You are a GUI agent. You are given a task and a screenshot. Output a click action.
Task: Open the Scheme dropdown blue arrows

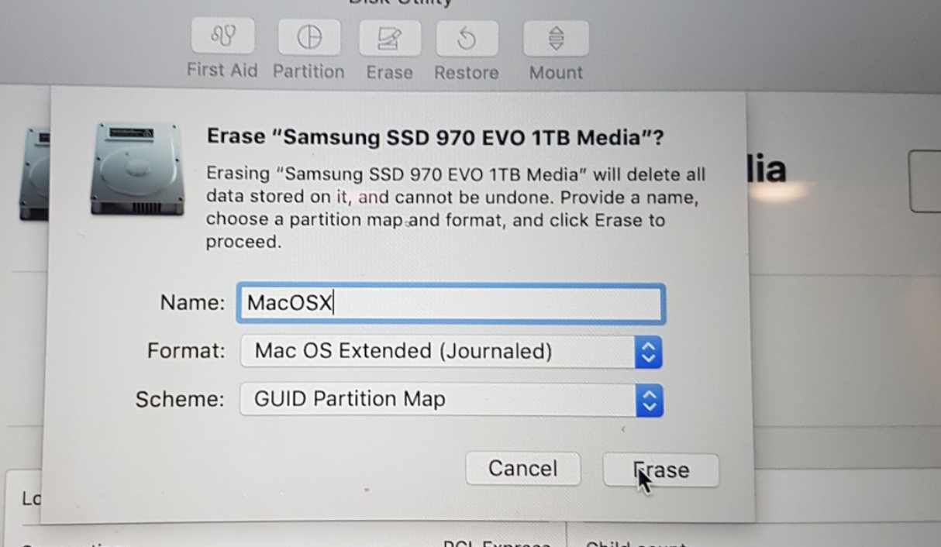click(x=650, y=401)
